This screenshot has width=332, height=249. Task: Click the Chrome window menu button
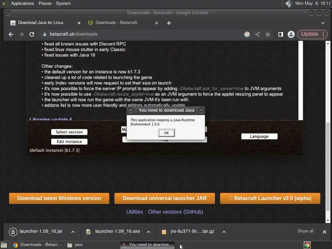pos(8,13)
